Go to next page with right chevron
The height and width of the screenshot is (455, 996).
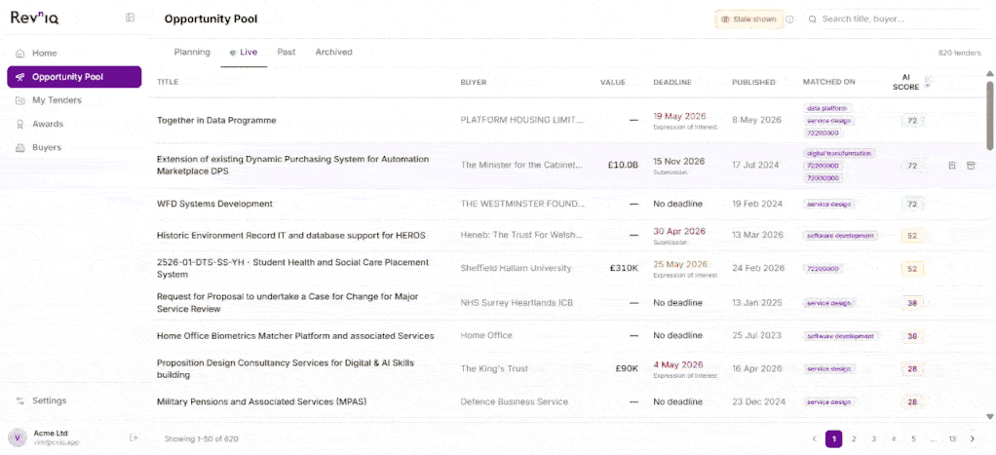pyautogui.click(x=973, y=439)
